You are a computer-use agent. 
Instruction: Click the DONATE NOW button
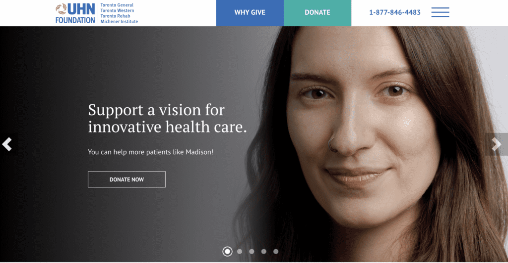[127, 179]
